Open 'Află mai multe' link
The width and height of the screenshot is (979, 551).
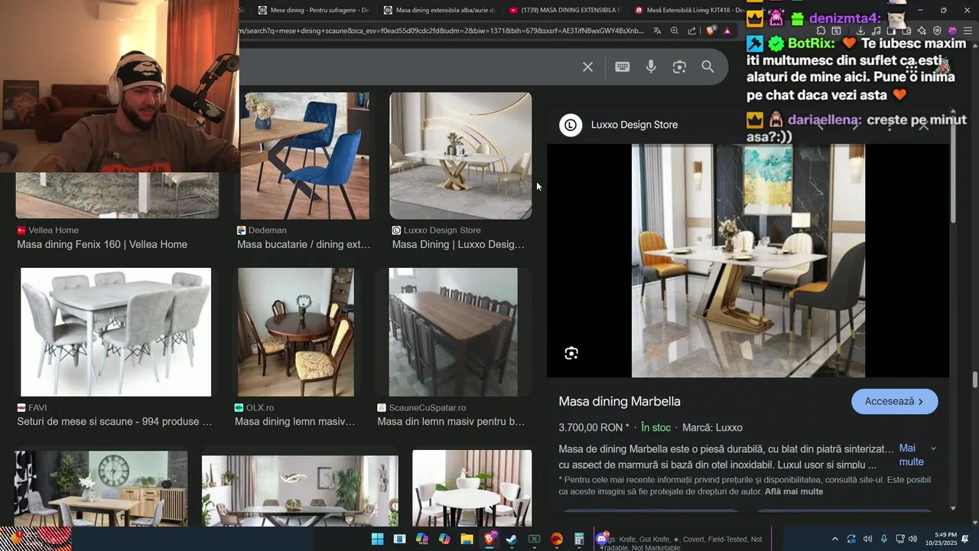coord(794,491)
